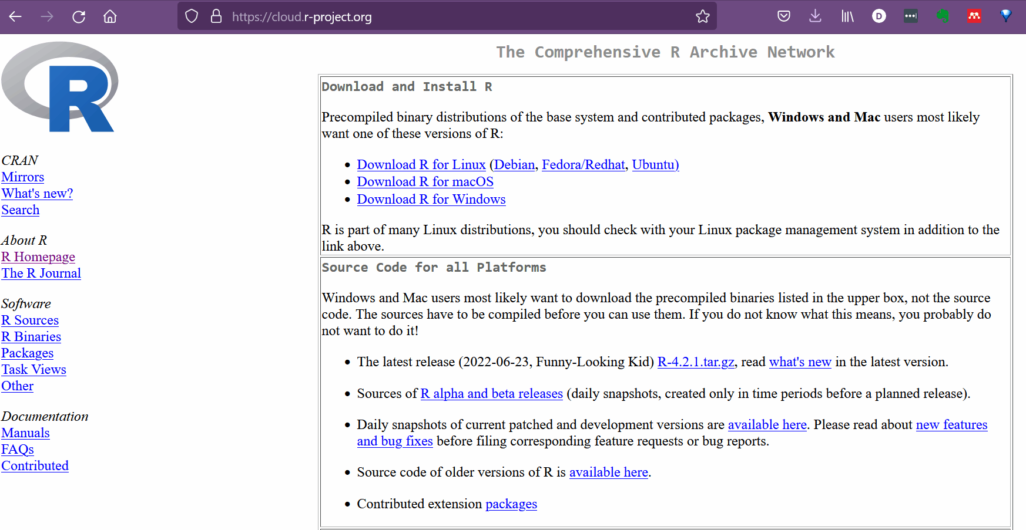Click Download R for Windows
This screenshot has width=1026, height=530.
tap(431, 200)
